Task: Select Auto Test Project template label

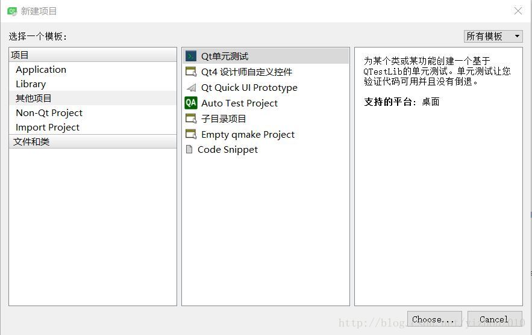Action: tap(240, 103)
